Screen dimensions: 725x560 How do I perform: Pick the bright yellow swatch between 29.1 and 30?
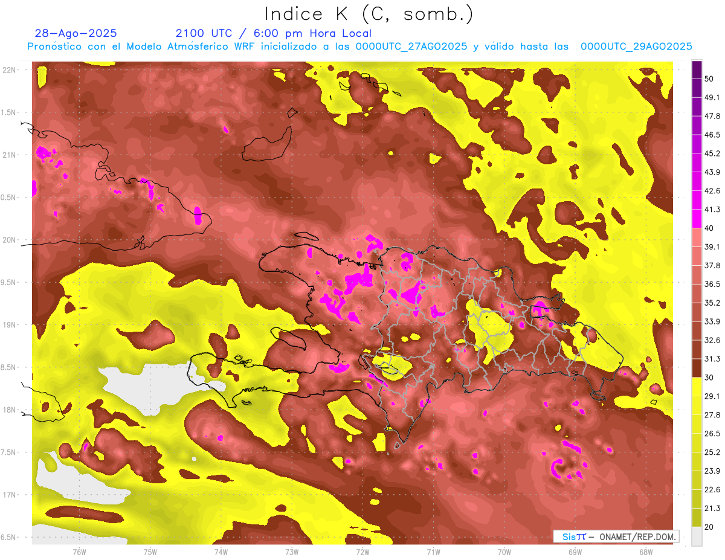coord(697,387)
